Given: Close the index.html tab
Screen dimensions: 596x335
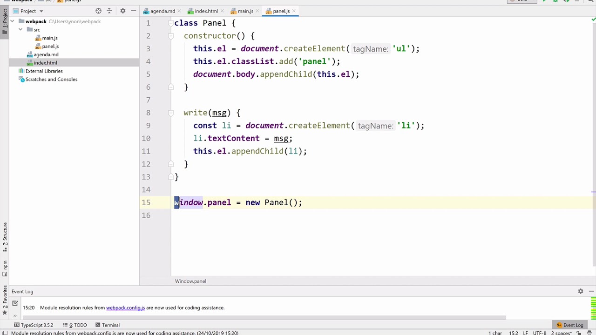Looking at the screenshot, I should [223, 11].
